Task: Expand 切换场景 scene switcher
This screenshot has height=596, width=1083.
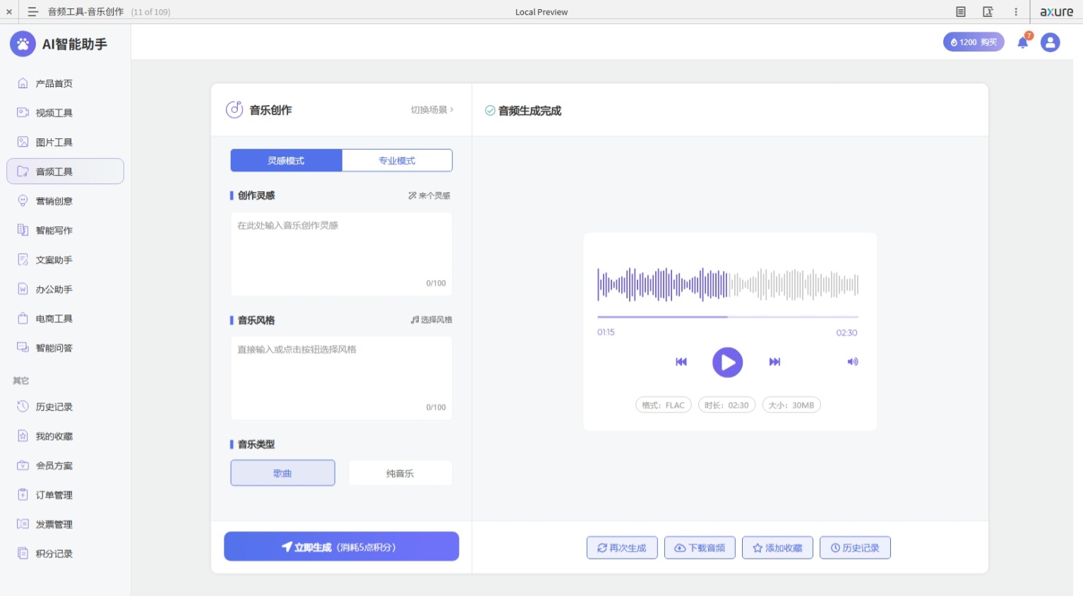Action: tap(432, 110)
